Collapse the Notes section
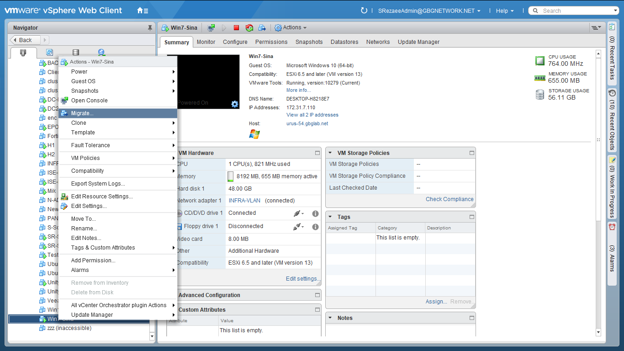This screenshot has width=624, height=351. point(330,318)
